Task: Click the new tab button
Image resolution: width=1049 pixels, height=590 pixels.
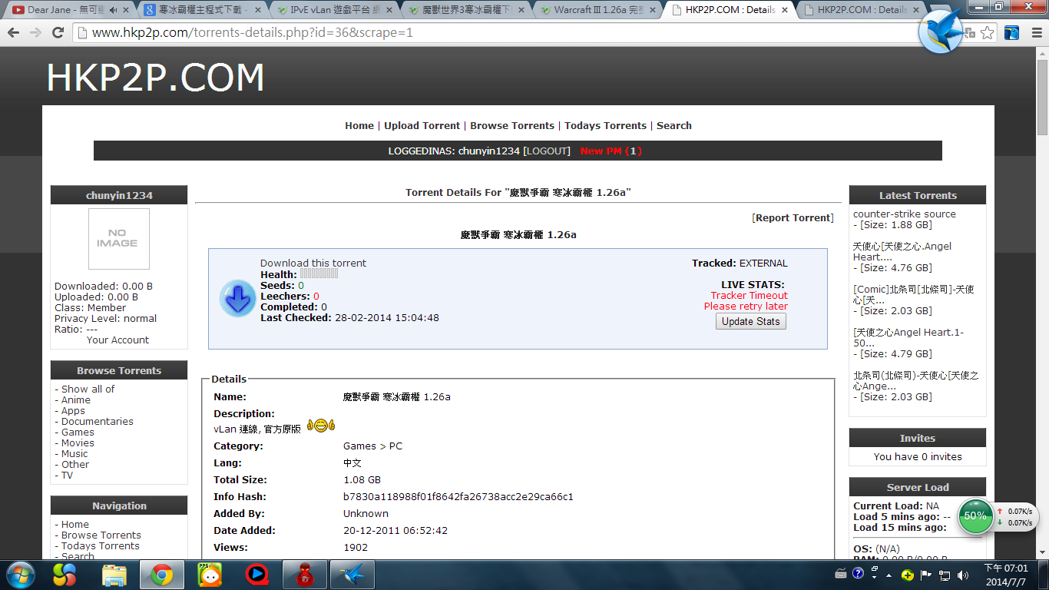Action: (x=941, y=10)
